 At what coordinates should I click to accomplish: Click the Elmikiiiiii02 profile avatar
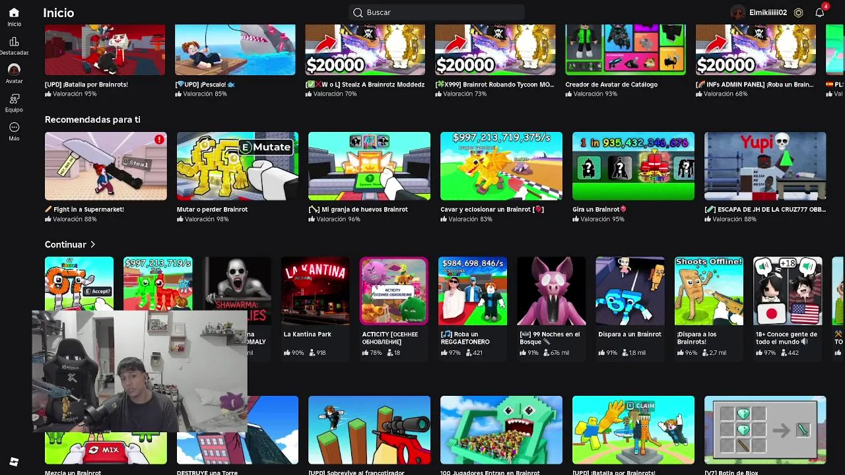(x=738, y=13)
